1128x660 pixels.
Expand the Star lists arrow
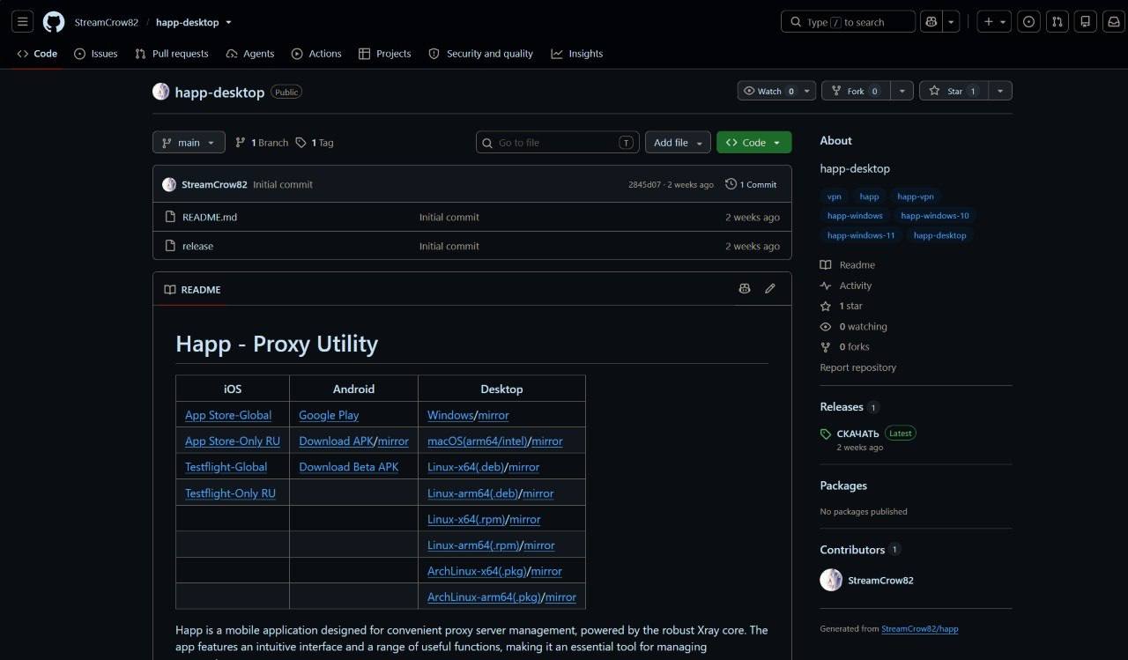coord(1000,91)
